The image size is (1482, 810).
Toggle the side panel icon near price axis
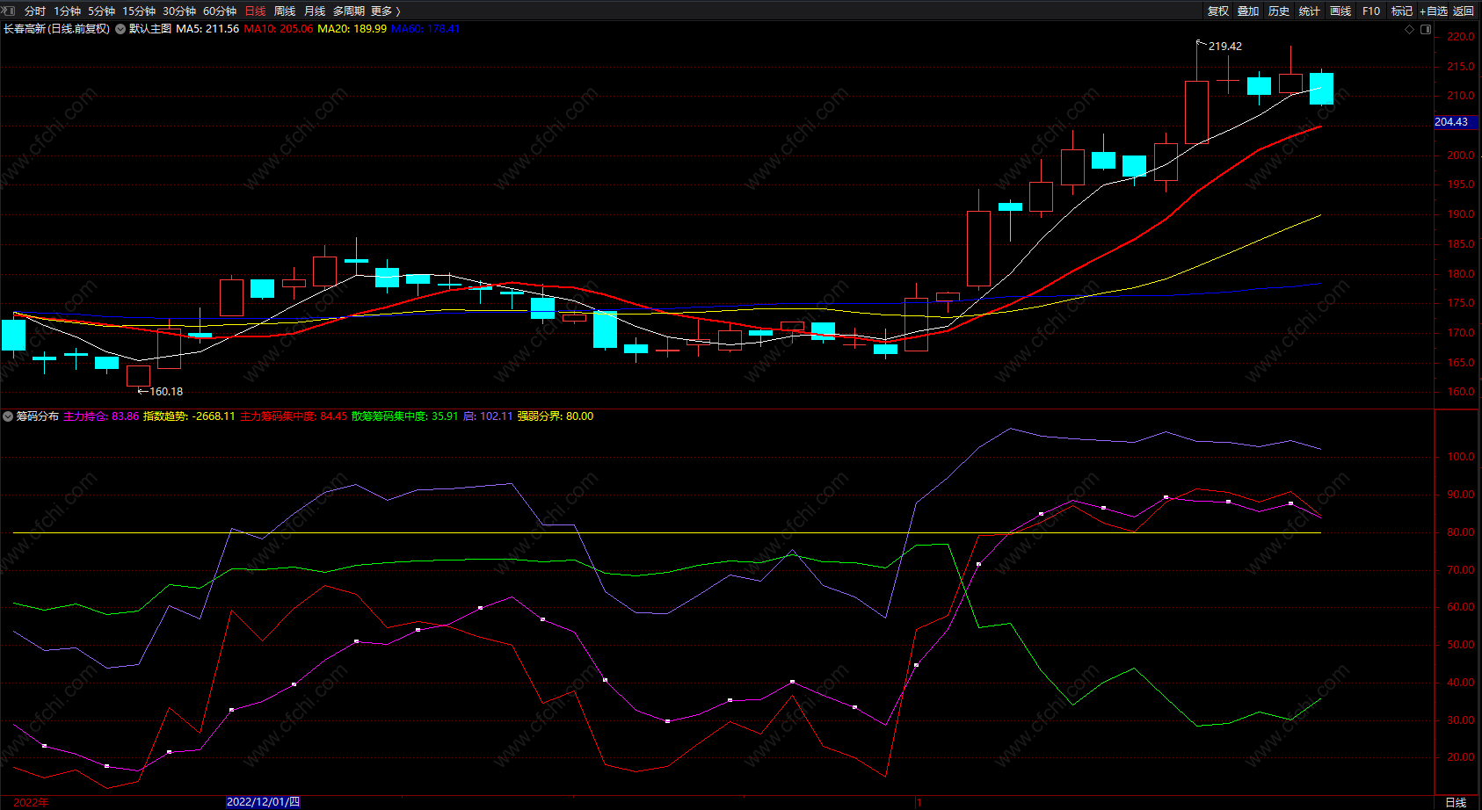1426,29
